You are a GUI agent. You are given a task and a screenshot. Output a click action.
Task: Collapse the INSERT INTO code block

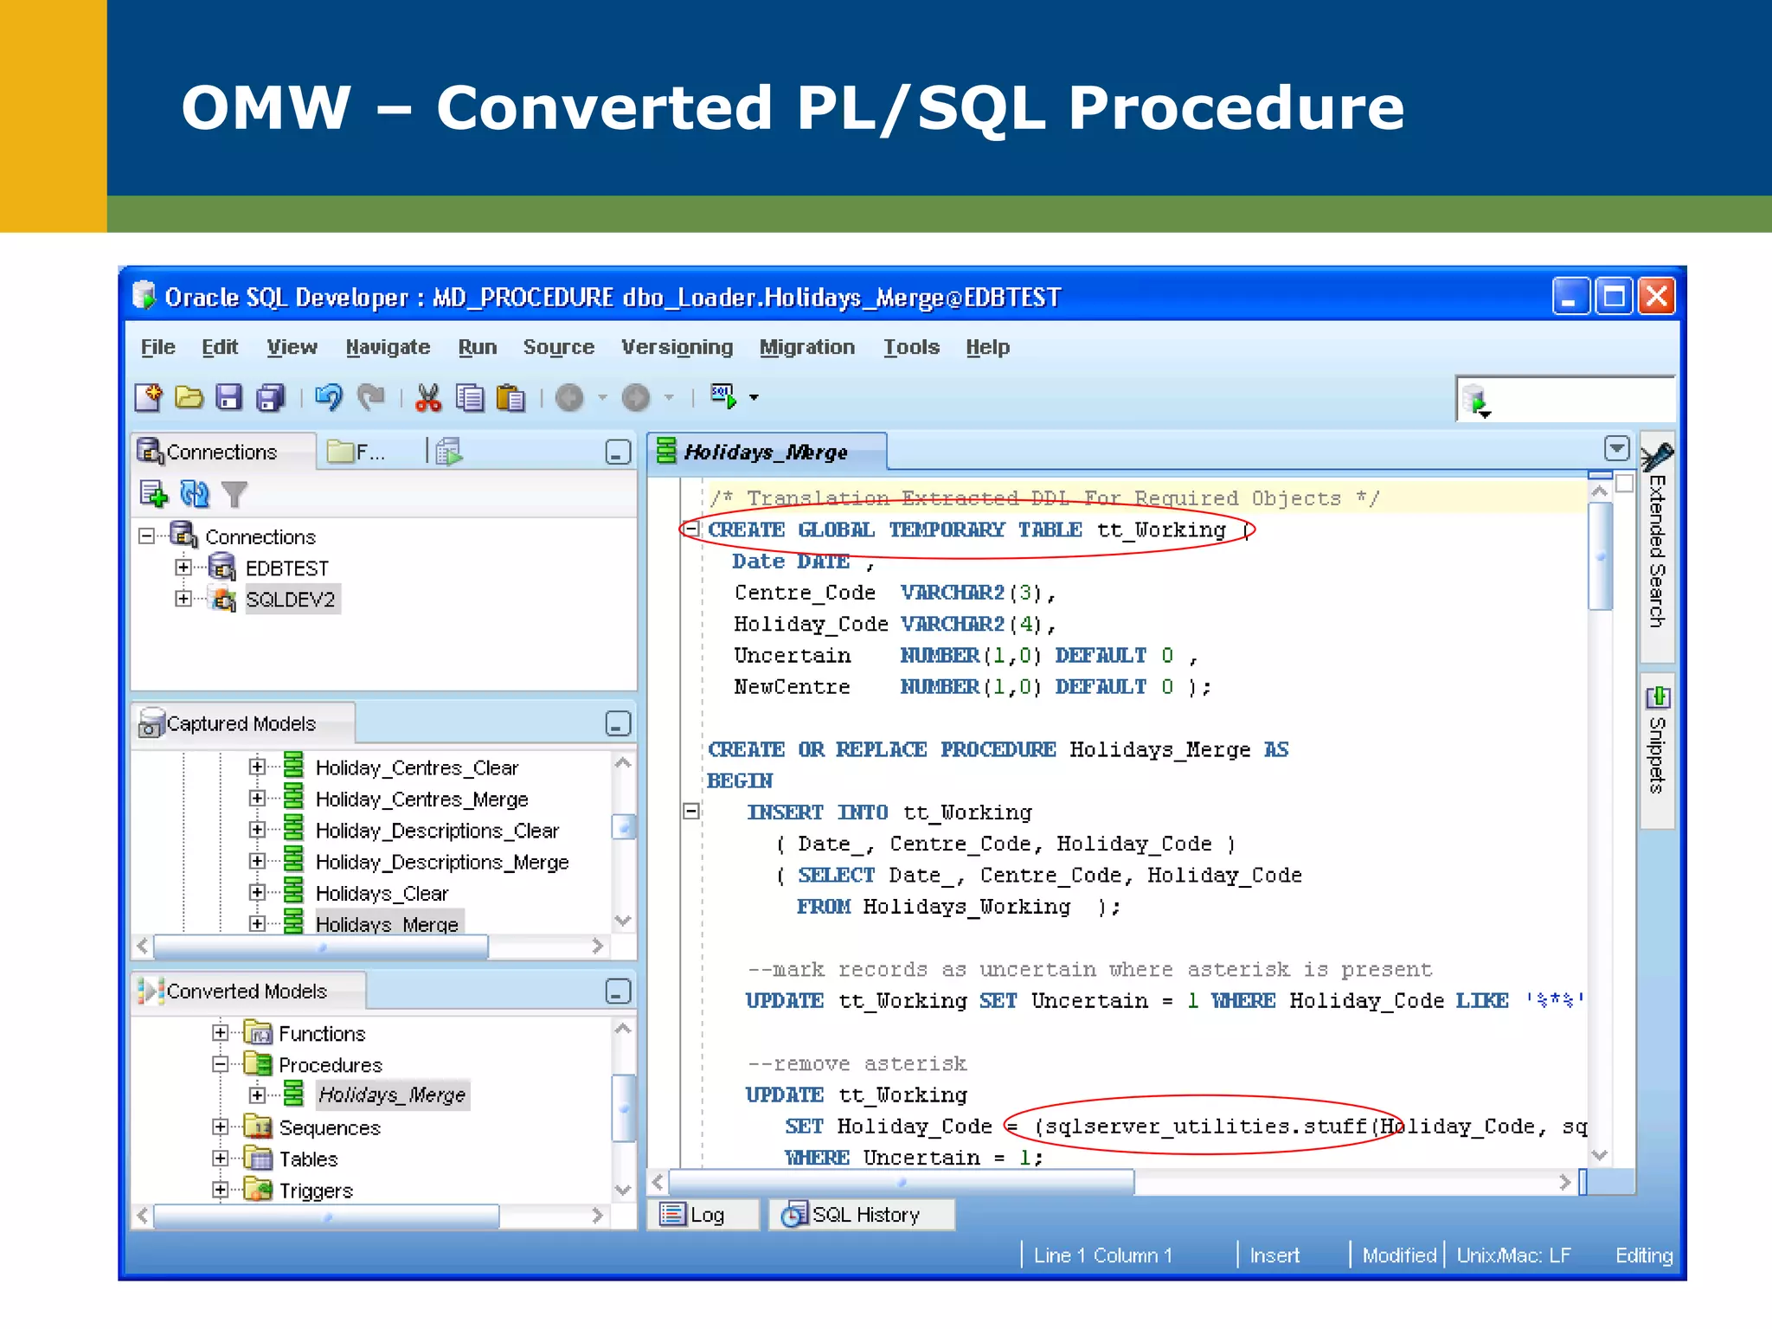[x=691, y=812]
